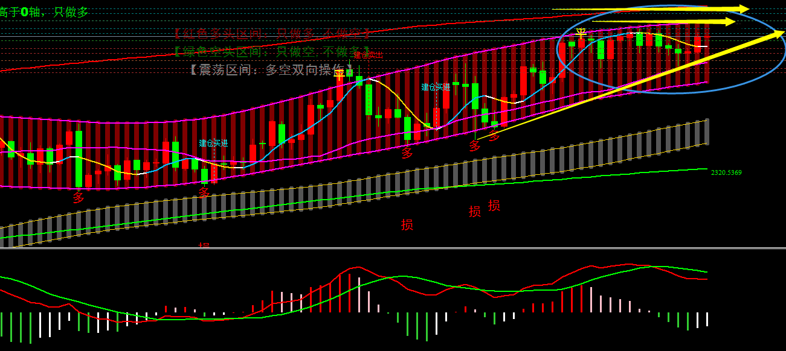This screenshot has width=786, height=351.
Task: Click the lowest "损" stop-loss marker
Action: 407,224
